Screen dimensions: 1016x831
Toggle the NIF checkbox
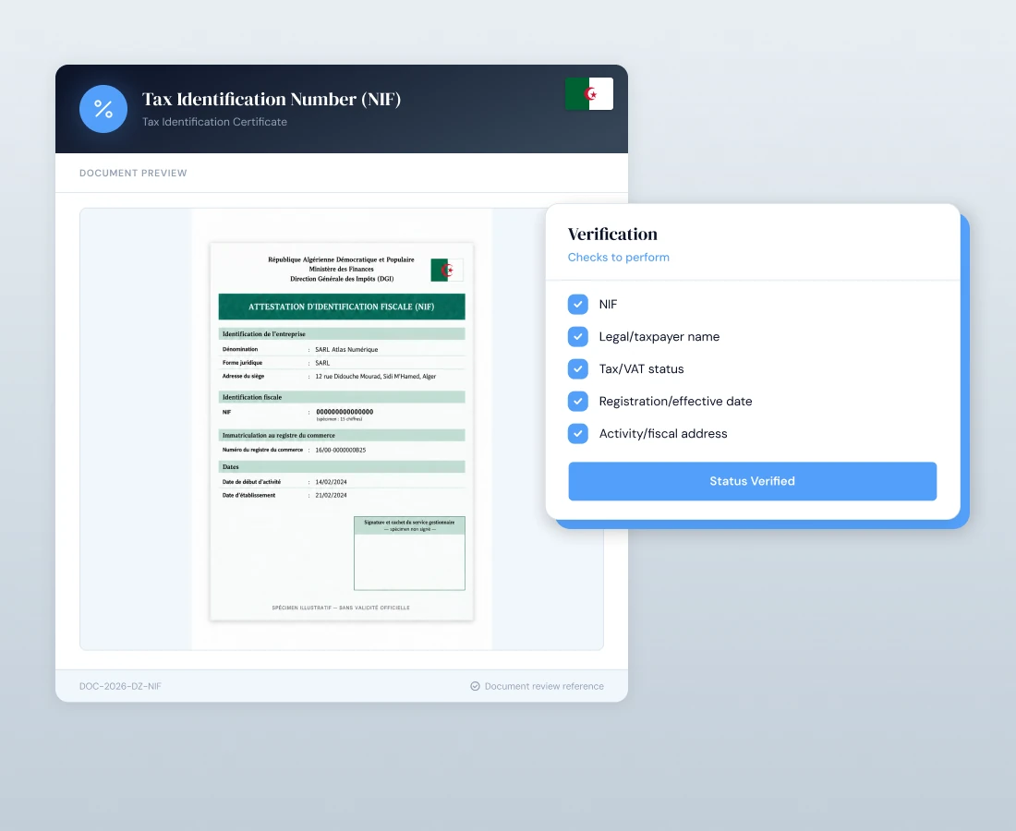click(578, 304)
